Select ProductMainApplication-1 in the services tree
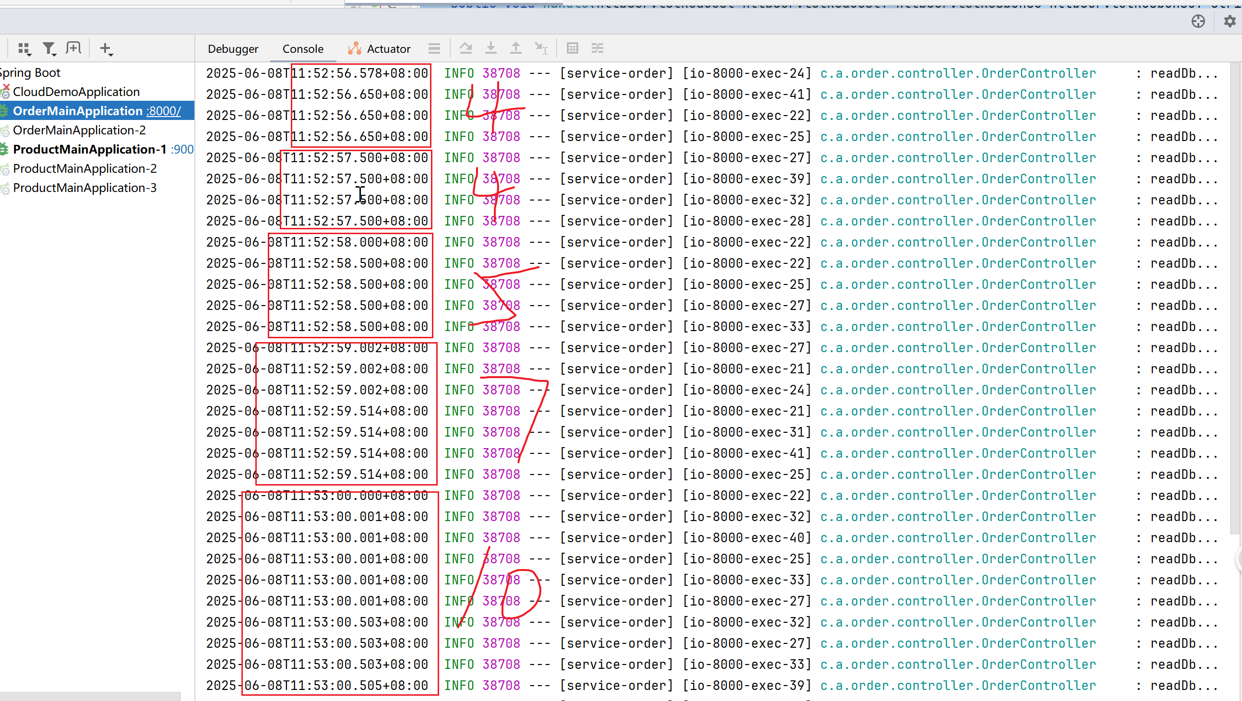Screen dimensions: 1242x701 point(89,149)
